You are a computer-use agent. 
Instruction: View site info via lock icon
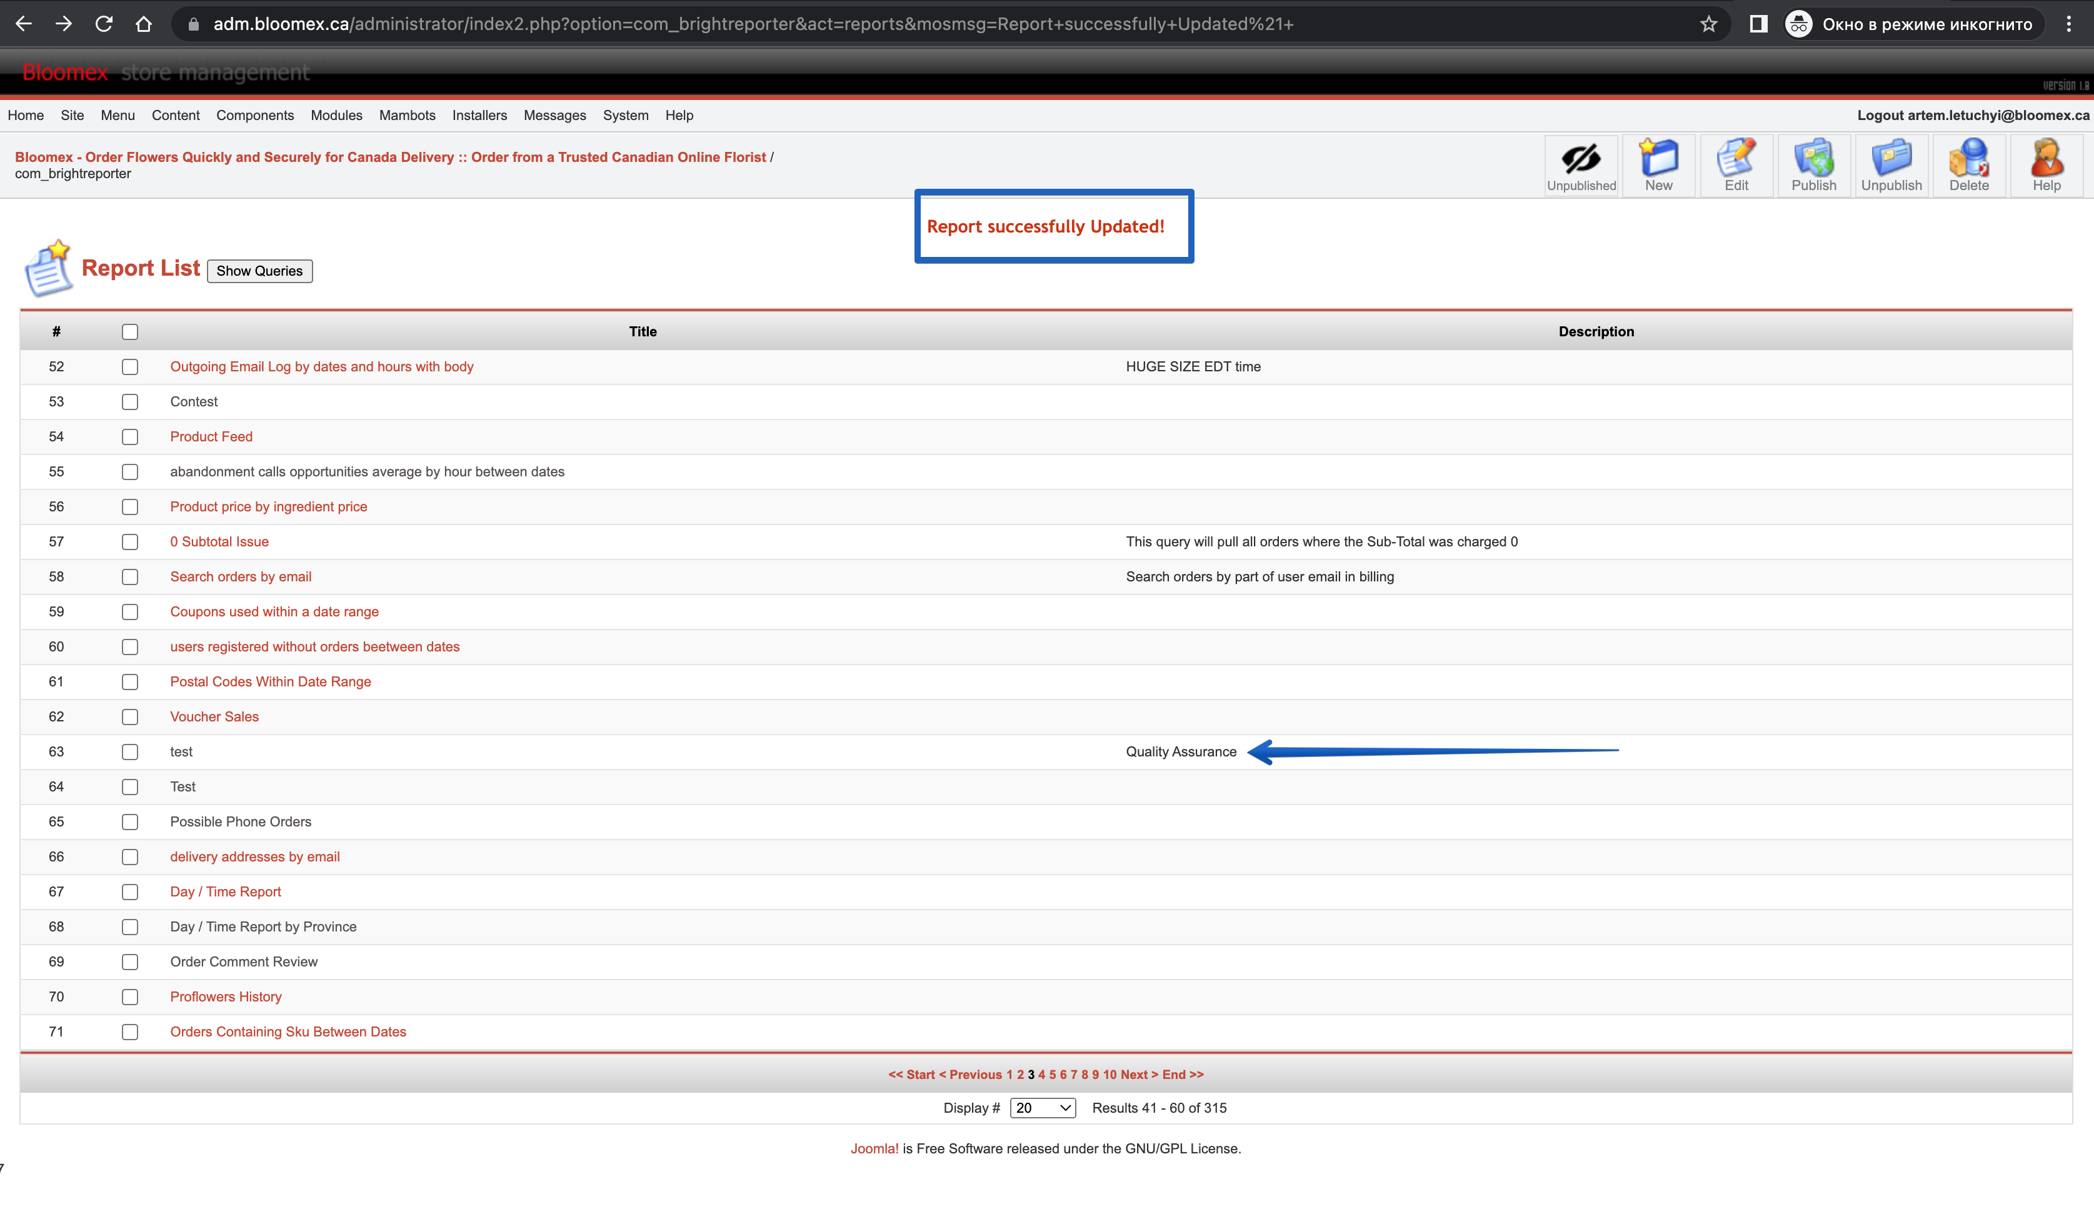point(194,24)
